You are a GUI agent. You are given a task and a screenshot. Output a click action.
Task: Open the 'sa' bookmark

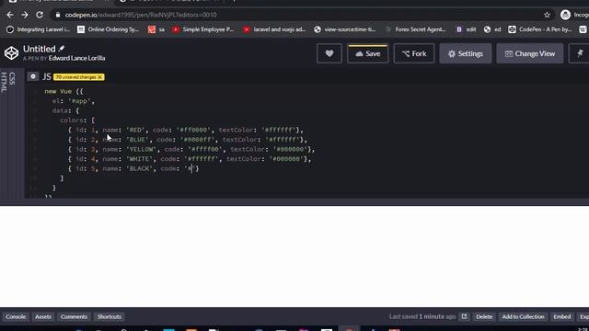click(x=156, y=29)
